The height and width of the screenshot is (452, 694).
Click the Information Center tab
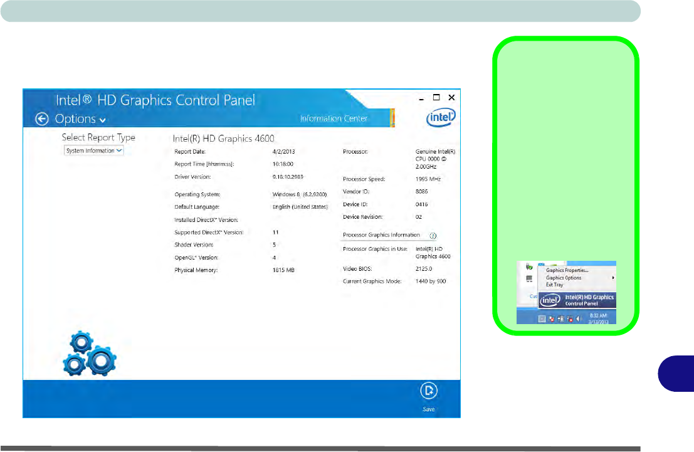pos(334,118)
